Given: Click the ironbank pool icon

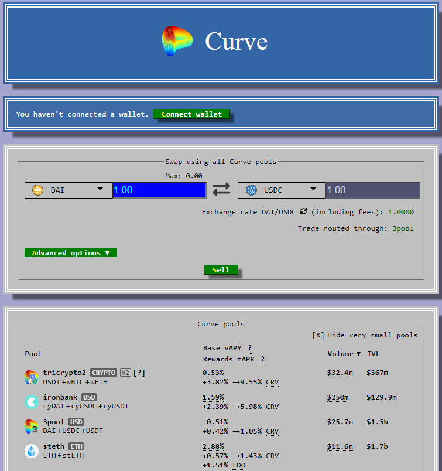Looking at the screenshot, I should [x=32, y=402].
